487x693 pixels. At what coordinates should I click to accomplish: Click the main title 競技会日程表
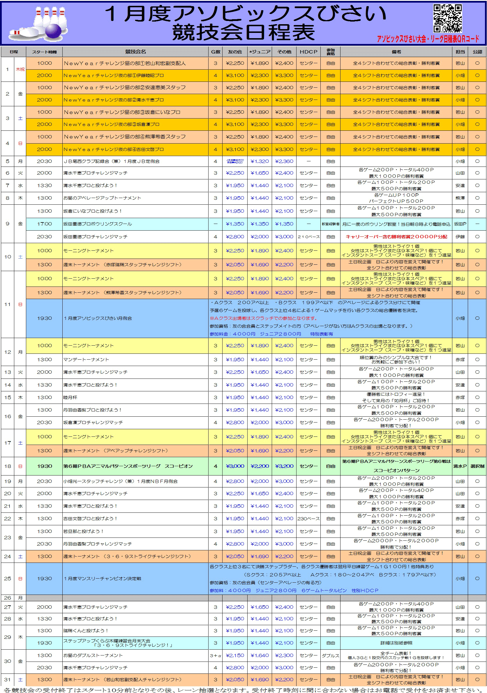pyautogui.click(x=243, y=33)
